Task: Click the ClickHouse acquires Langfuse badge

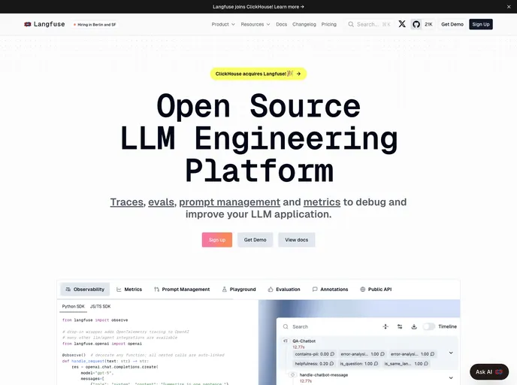Action: point(258,74)
